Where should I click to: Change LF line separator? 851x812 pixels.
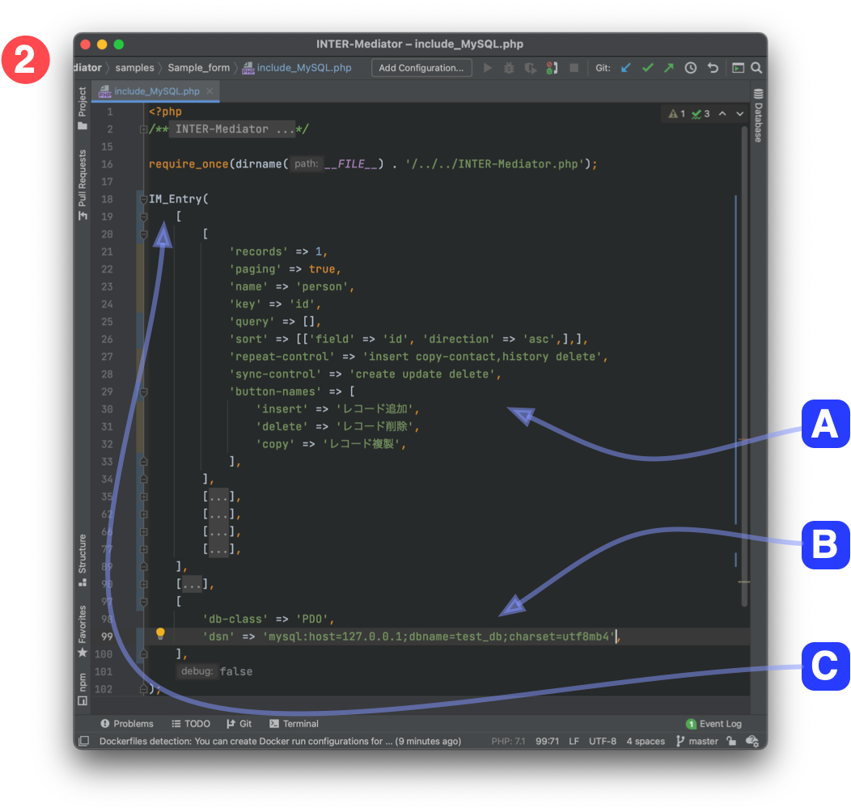click(x=574, y=741)
